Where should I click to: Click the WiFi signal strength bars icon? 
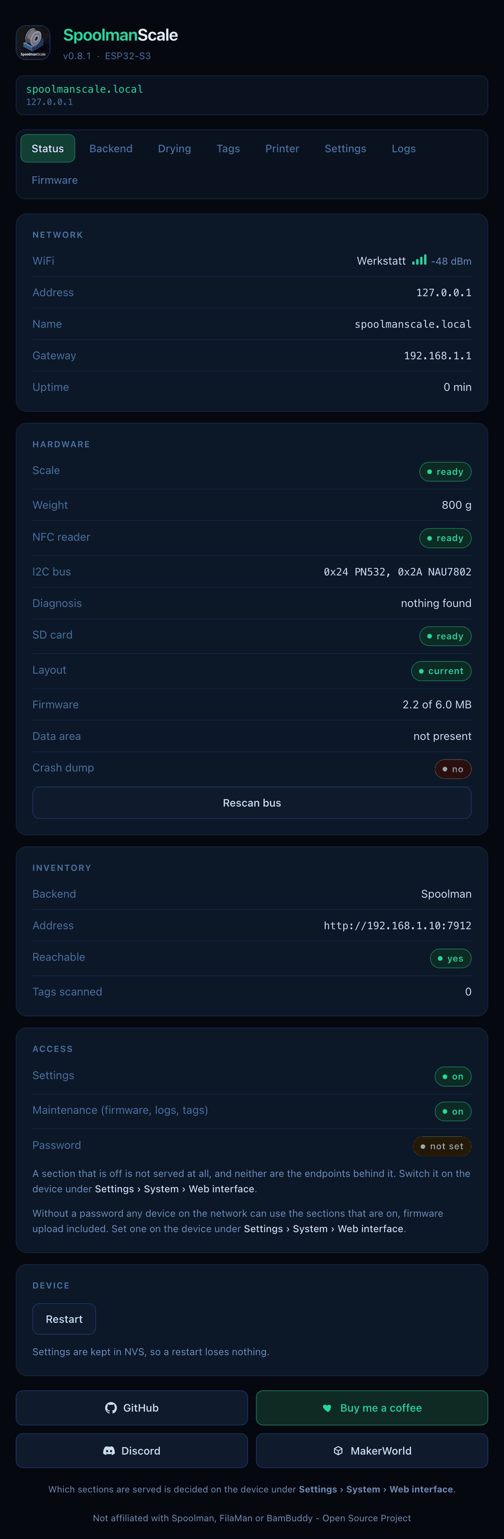coord(419,260)
